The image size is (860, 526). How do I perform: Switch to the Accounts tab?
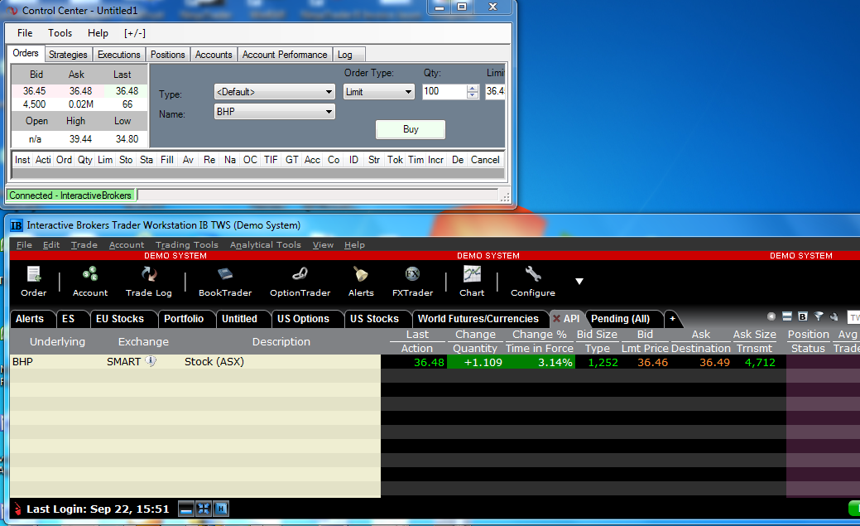tap(214, 55)
